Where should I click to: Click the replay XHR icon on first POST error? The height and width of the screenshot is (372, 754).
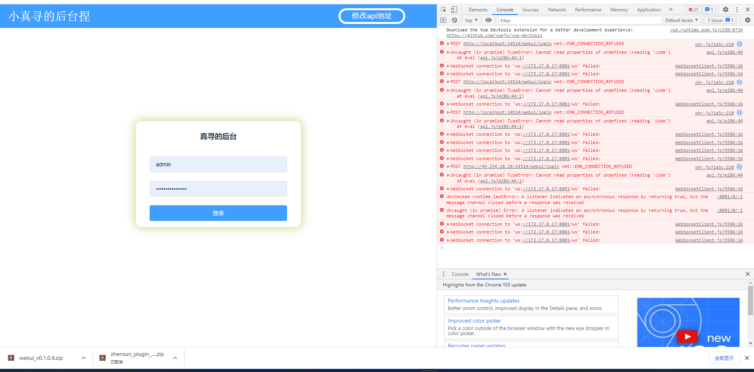pos(739,44)
